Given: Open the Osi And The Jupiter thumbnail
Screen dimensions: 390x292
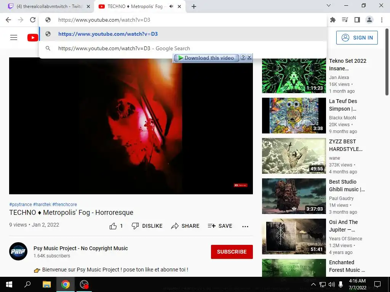Looking at the screenshot, I should (294, 236).
